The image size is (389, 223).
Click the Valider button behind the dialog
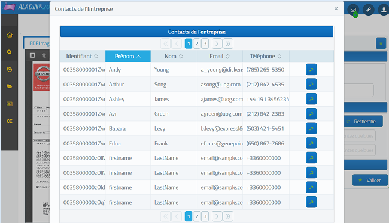pos(370,180)
